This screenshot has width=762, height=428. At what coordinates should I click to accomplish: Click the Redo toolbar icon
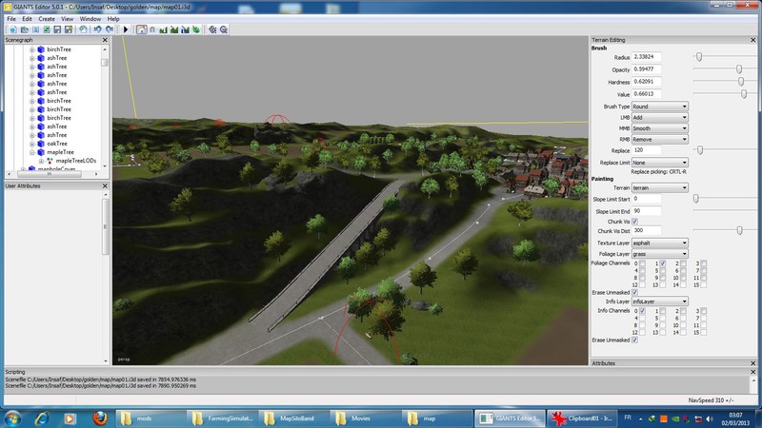[110, 29]
